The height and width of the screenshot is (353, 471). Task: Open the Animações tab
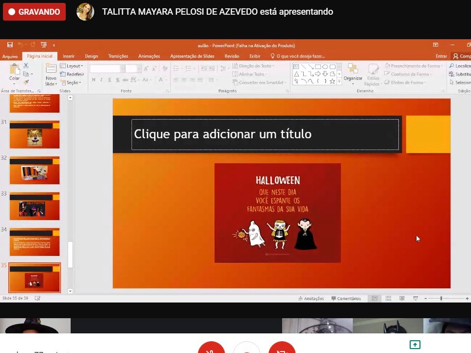[149, 56]
